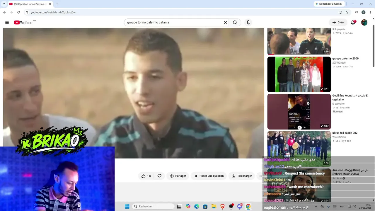Open the groupe palermo 2009 title
The height and width of the screenshot is (211, 375).
point(345,59)
